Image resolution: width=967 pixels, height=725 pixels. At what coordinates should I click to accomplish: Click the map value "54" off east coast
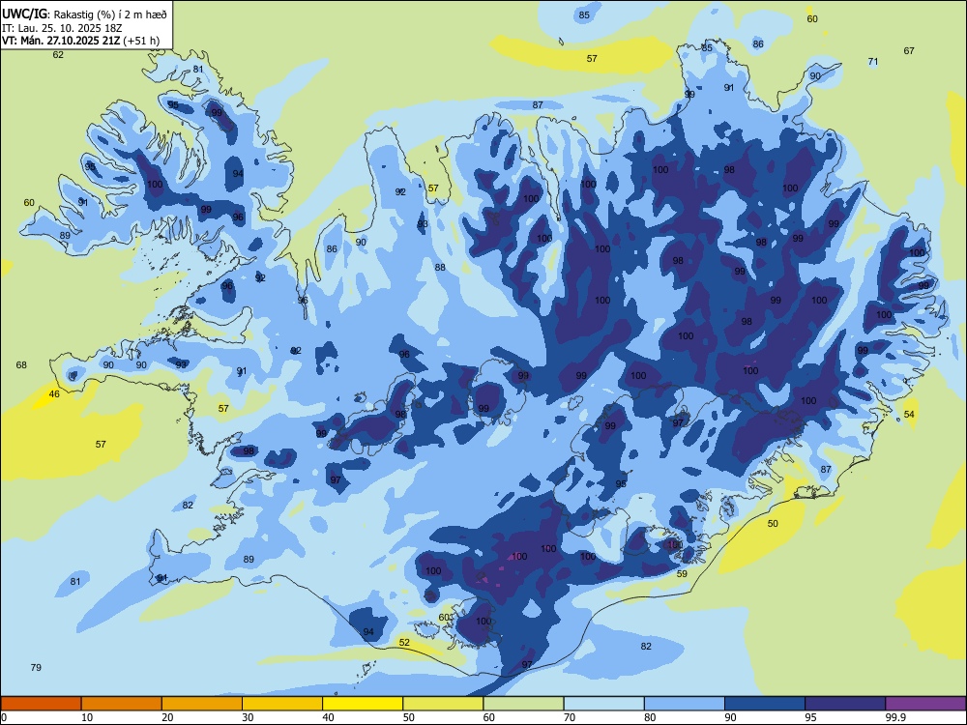[909, 415]
